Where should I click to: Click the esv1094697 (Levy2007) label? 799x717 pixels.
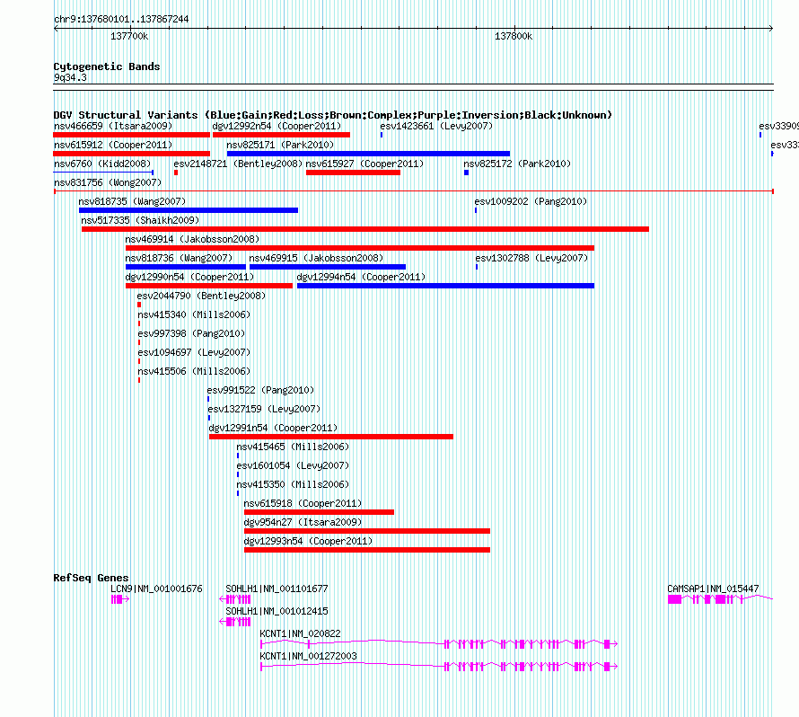tap(194, 352)
